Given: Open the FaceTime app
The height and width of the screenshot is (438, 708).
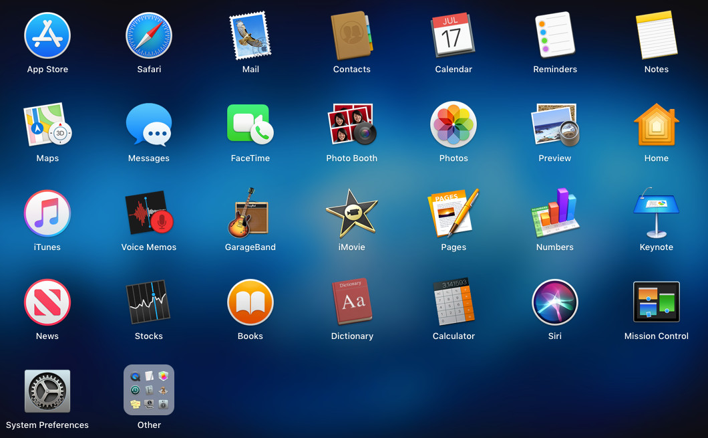Looking at the screenshot, I should click(250, 124).
